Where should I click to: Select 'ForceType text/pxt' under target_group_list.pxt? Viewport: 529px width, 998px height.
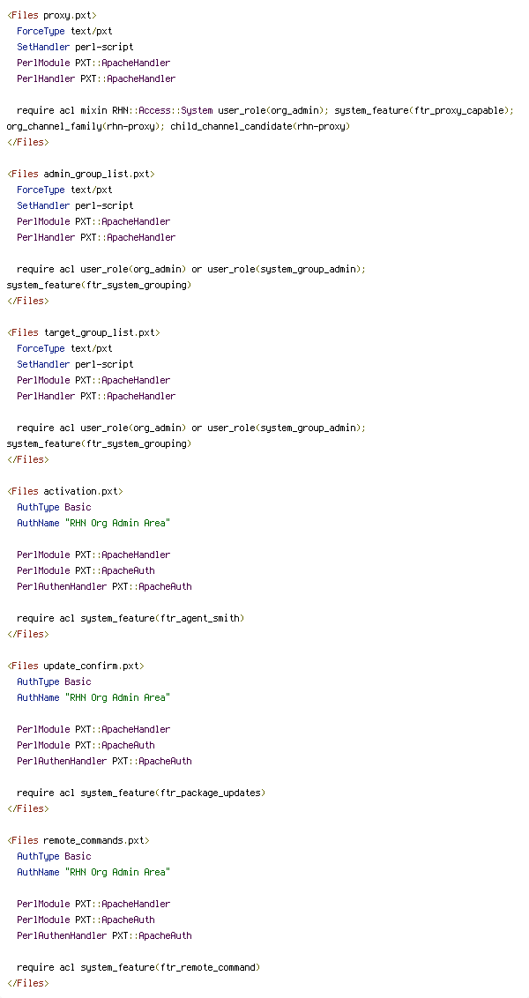tap(64, 348)
